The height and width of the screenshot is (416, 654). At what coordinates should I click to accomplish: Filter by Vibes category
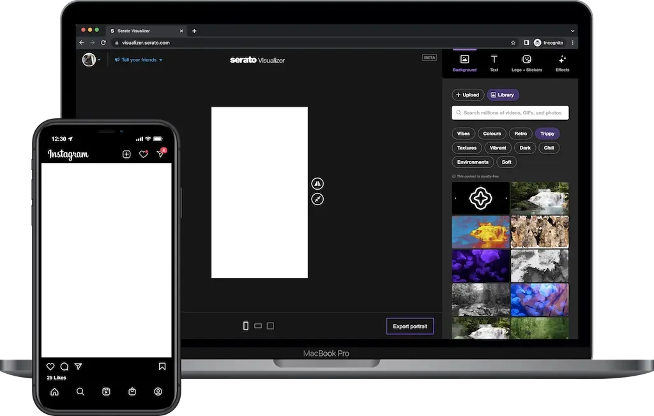tap(464, 134)
